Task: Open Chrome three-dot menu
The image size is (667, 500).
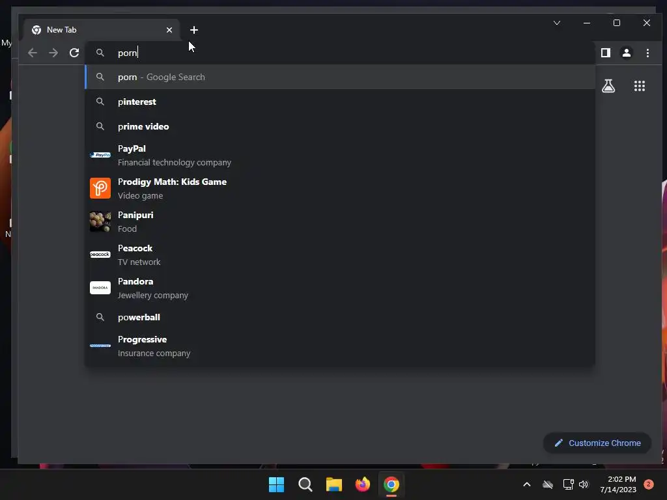Action: click(647, 53)
